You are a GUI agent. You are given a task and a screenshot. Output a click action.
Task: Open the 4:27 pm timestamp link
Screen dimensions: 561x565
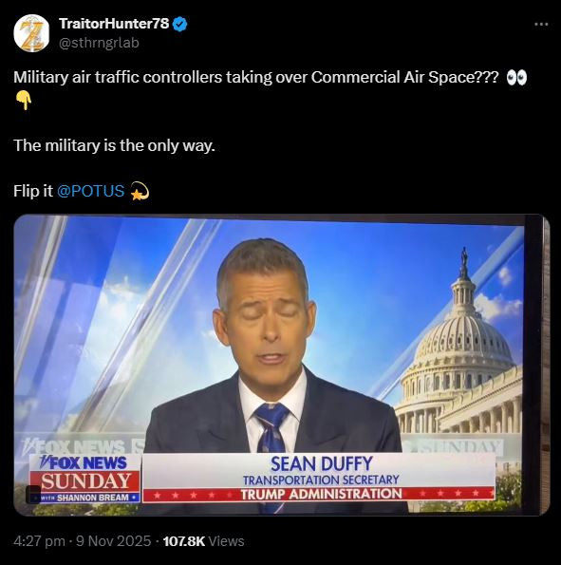(39, 541)
